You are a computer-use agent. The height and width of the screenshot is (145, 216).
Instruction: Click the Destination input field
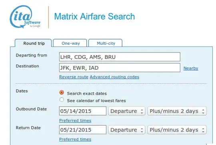click(120, 68)
